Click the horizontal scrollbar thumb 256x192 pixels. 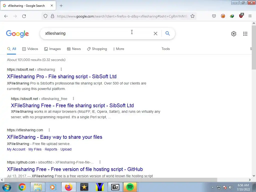110,180
